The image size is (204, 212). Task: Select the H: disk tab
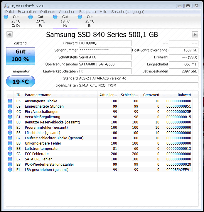point(65,21)
